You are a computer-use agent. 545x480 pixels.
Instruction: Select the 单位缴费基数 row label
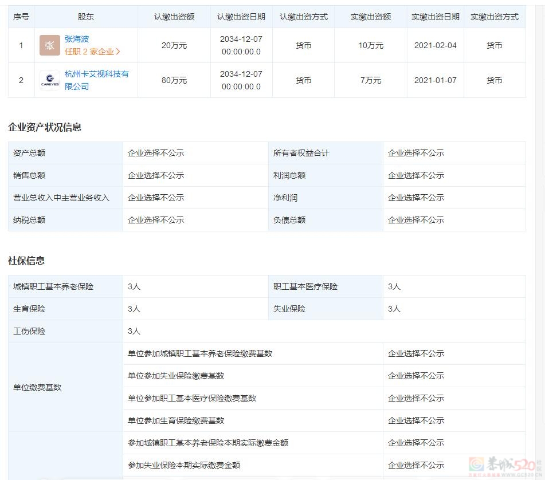point(37,387)
